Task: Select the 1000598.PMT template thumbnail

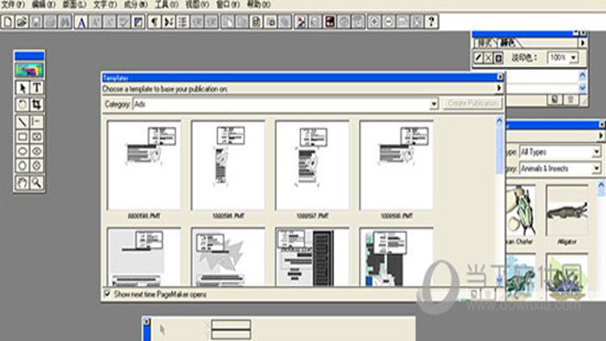Action: (396, 165)
